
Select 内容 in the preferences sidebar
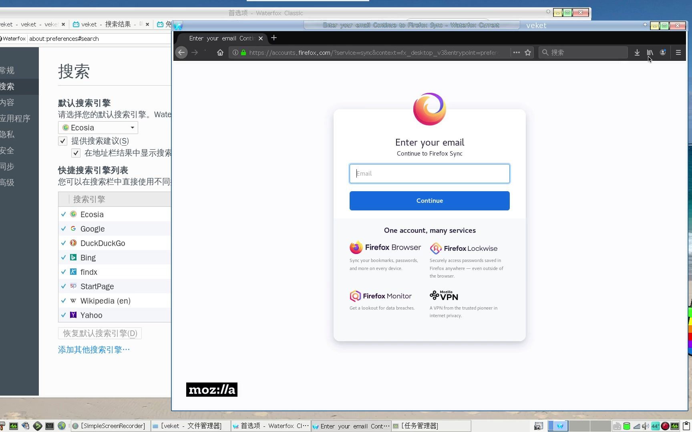click(x=19, y=102)
